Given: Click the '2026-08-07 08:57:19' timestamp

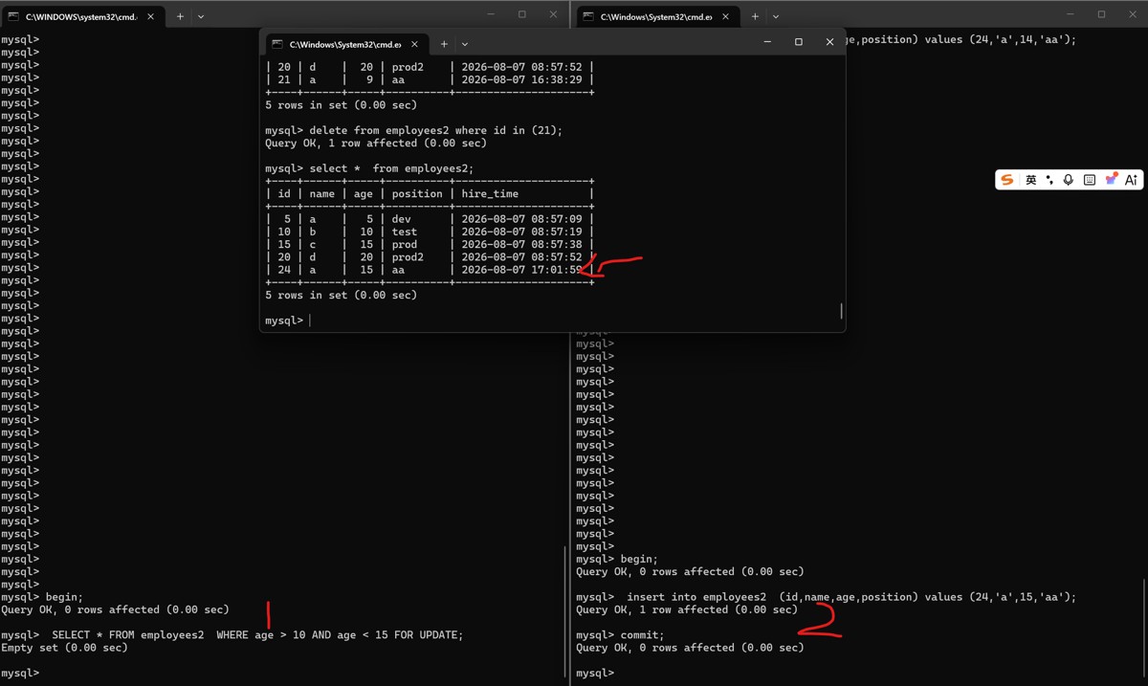Looking at the screenshot, I should pyautogui.click(x=521, y=232).
